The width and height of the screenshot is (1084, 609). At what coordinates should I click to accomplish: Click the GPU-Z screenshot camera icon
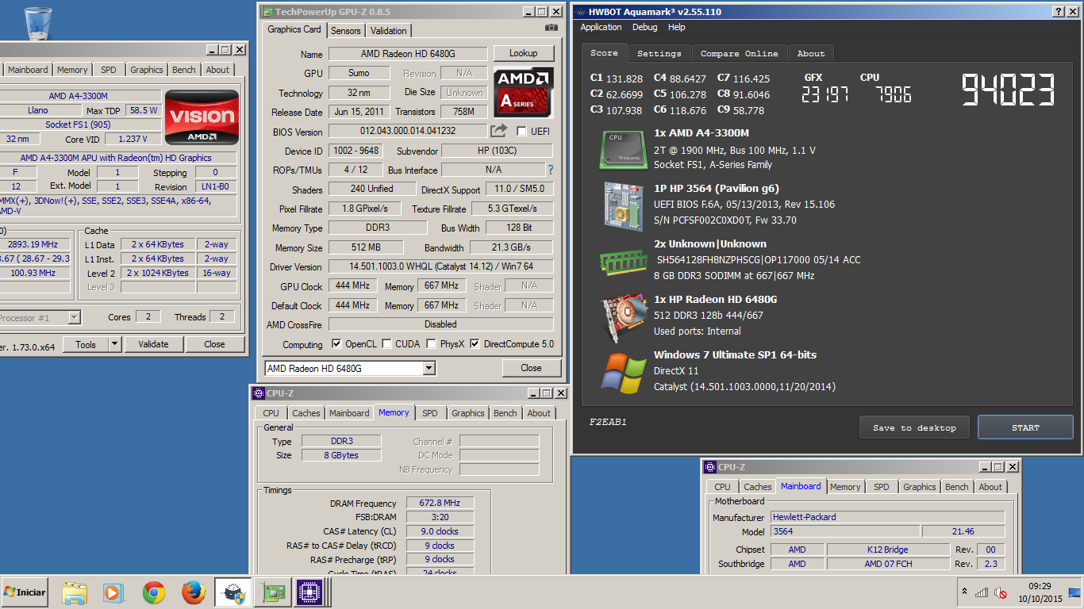point(552,28)
